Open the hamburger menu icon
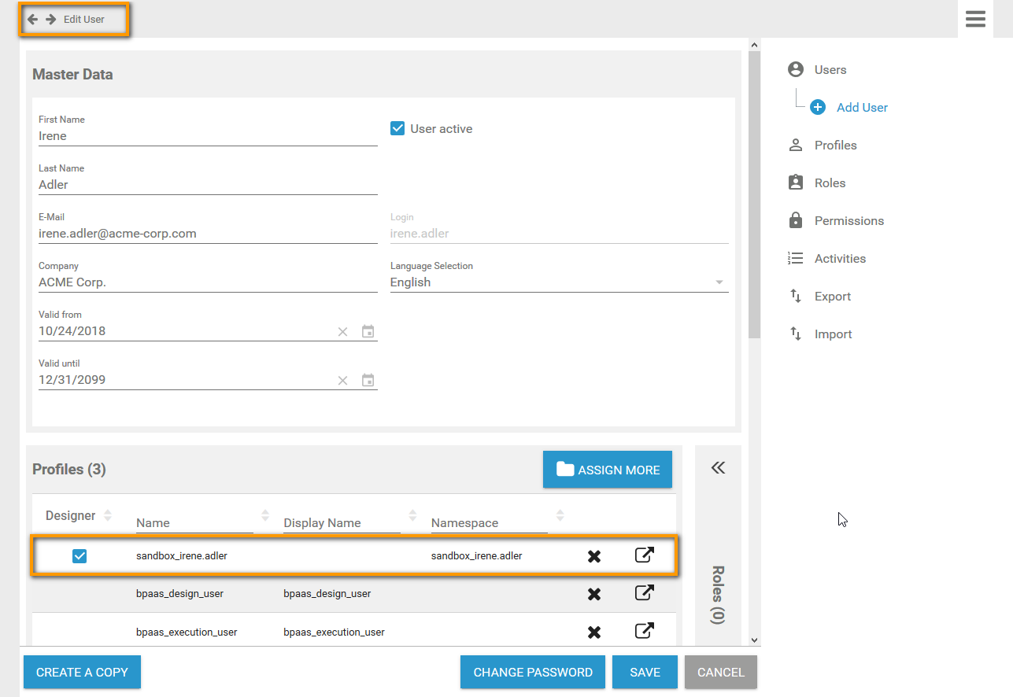The image size is (1013, 697). [x=975, y=19]
